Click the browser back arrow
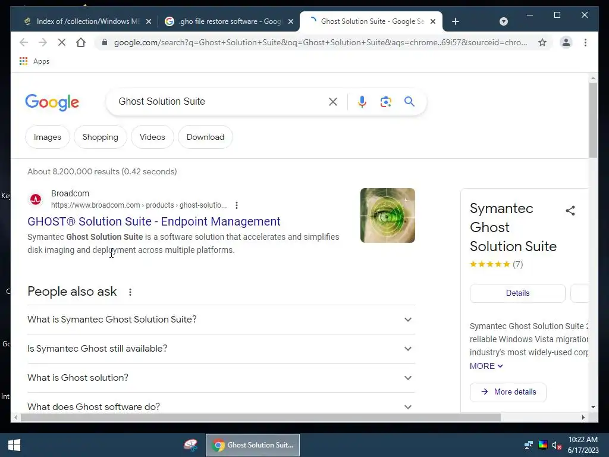 tap(24, 42)
